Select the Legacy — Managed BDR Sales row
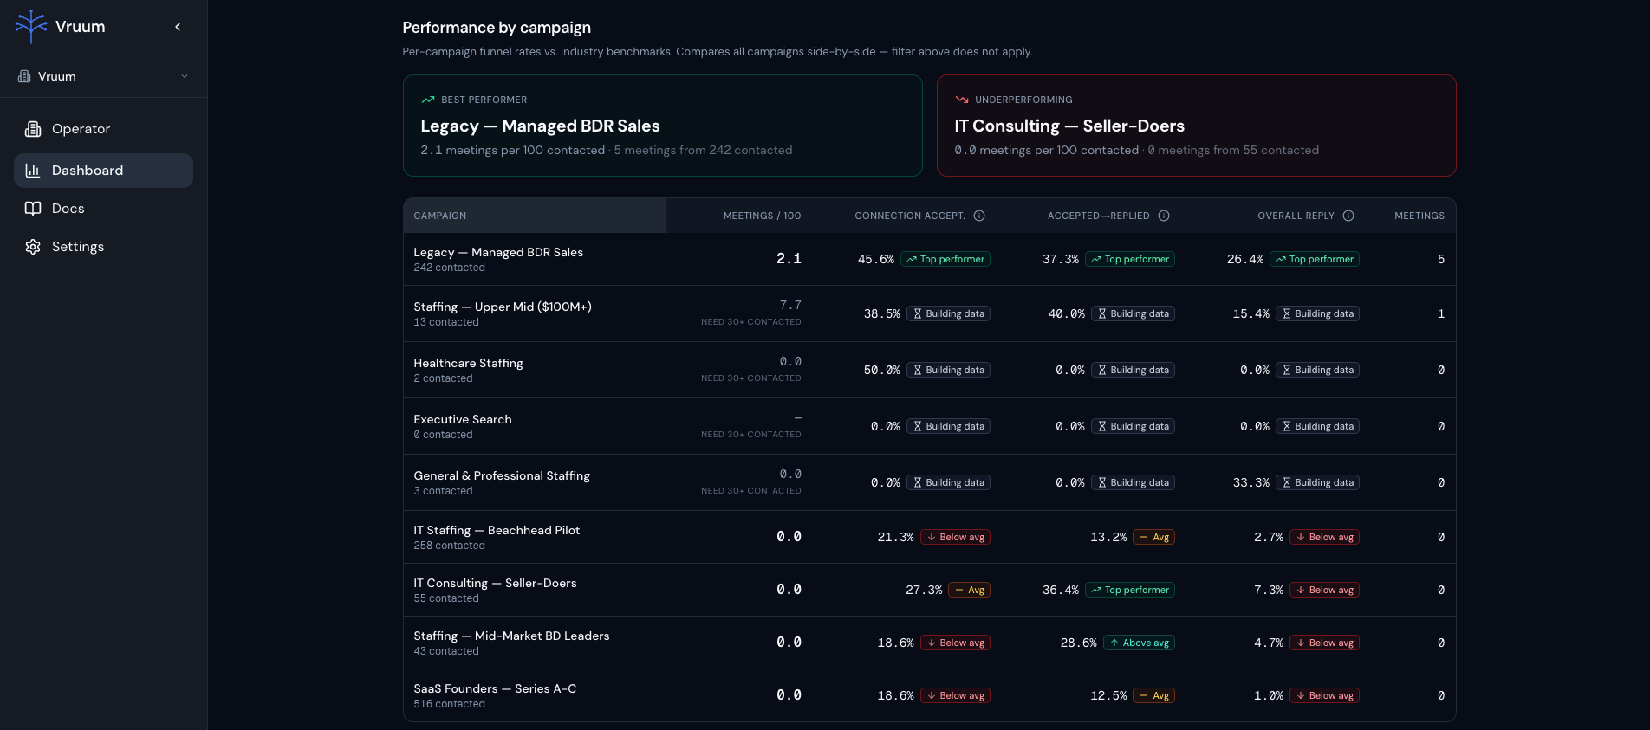1650x730 pixels. (930, 259)
